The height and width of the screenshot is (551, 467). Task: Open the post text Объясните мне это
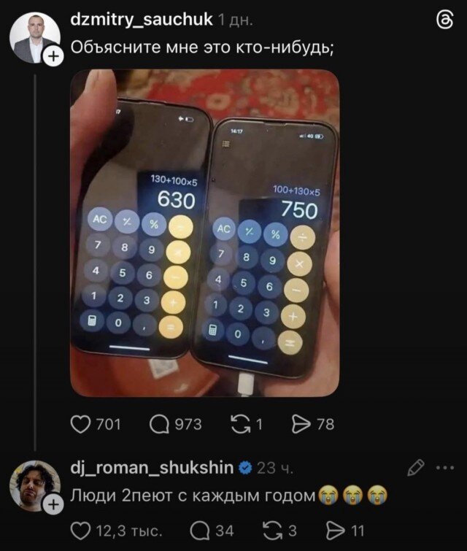point(202,47)
